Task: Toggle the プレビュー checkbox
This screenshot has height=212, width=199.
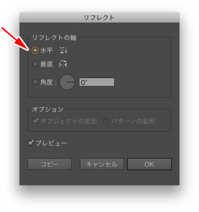Action: tap(30, 143)
